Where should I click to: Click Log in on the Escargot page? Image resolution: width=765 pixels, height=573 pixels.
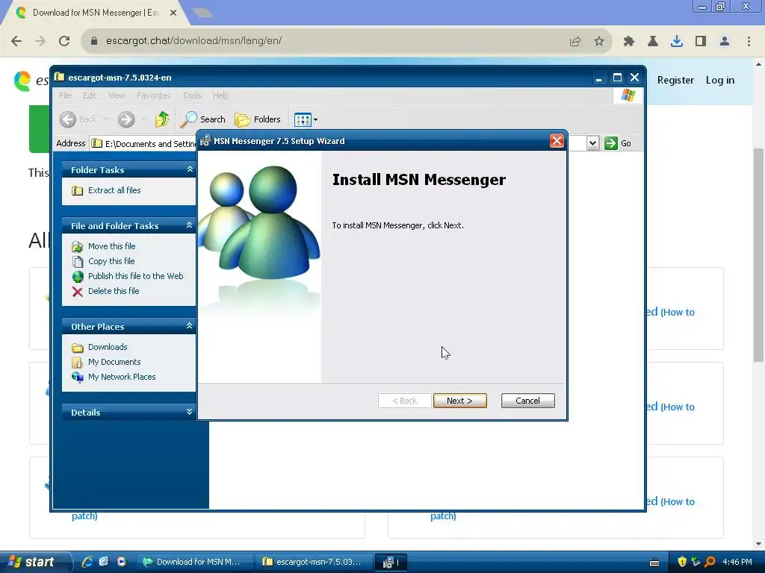[719, 81]
